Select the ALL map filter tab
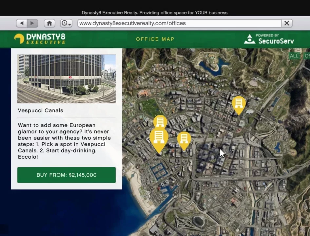This screenshot has height=236, width=310. click(x=294, y=56)
